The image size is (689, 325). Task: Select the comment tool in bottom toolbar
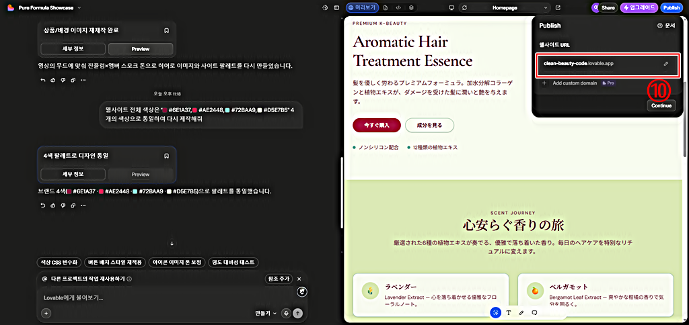(535, 313)
